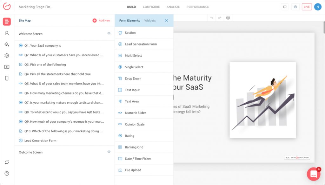
Task: Add a Drop Down form element
Action: click(x=133, y=79)
